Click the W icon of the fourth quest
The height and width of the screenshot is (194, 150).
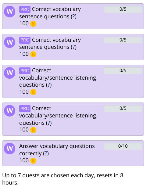10,111
